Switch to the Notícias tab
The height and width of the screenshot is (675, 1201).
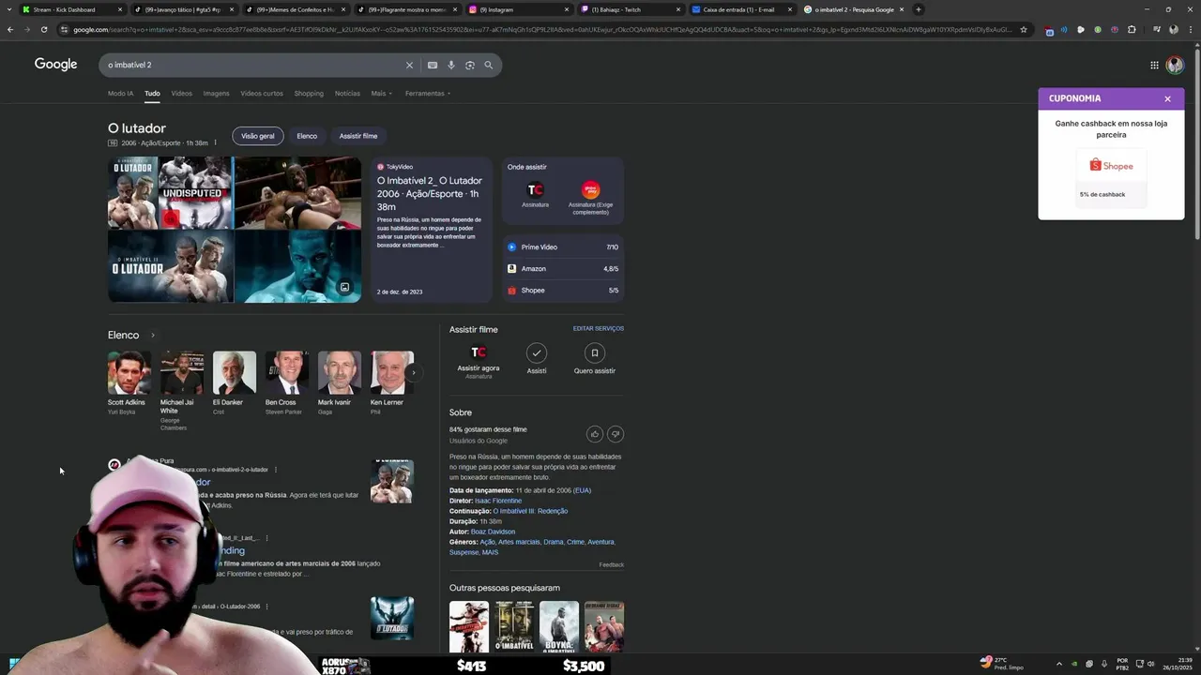[347, 94]
